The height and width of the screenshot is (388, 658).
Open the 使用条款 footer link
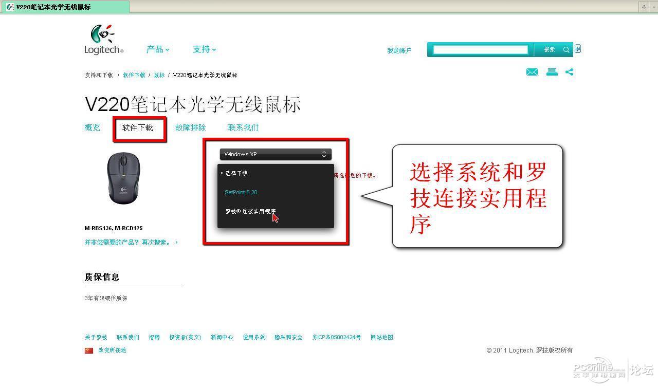(x=254, y=338)
